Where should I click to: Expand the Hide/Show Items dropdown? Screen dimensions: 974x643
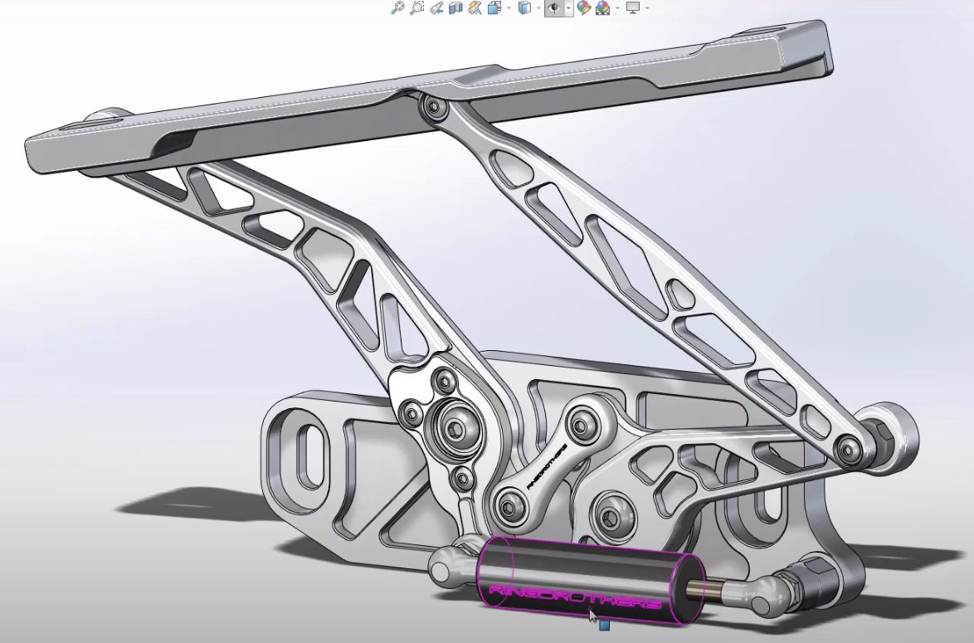click(x=567, y=10)
